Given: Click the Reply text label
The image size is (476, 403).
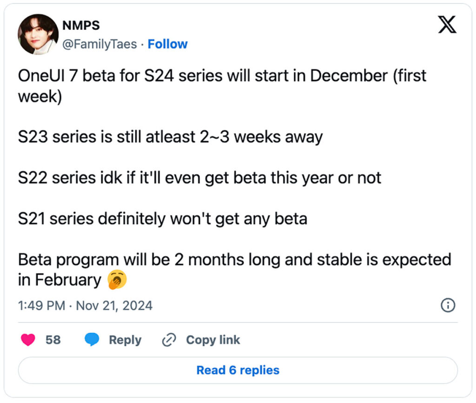Looking at the screenshot, I should pyautogui.click(x=125, y=340).
